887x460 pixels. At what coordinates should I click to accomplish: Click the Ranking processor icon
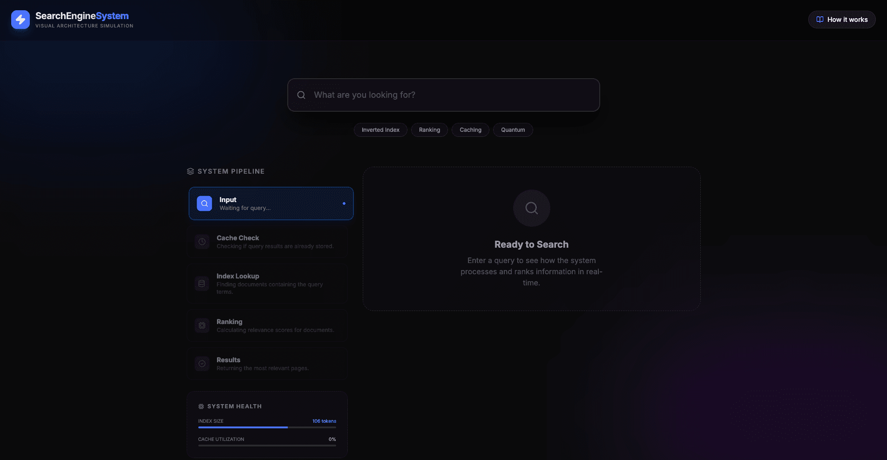(202, 325)
